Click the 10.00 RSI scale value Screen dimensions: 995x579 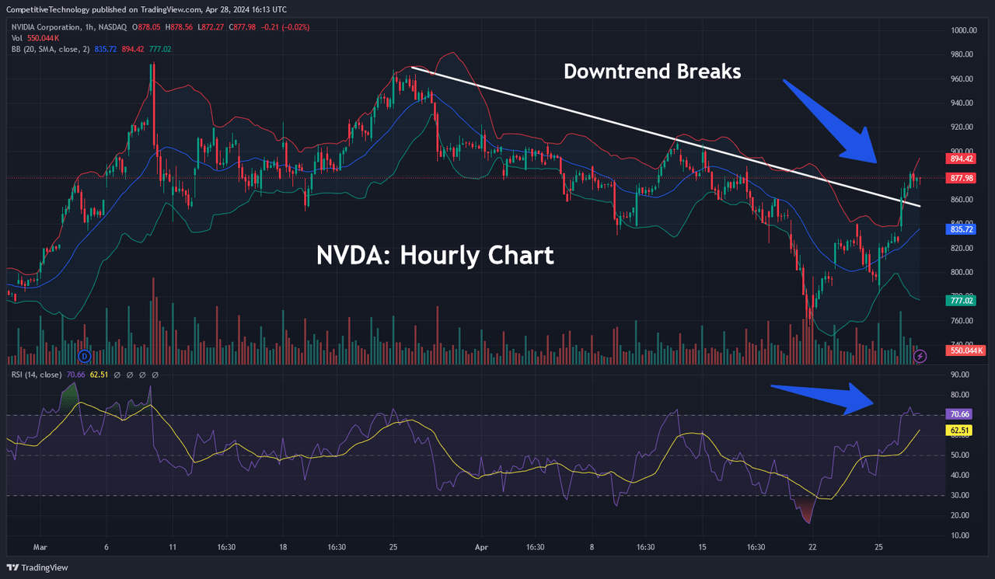pos(959,536)
